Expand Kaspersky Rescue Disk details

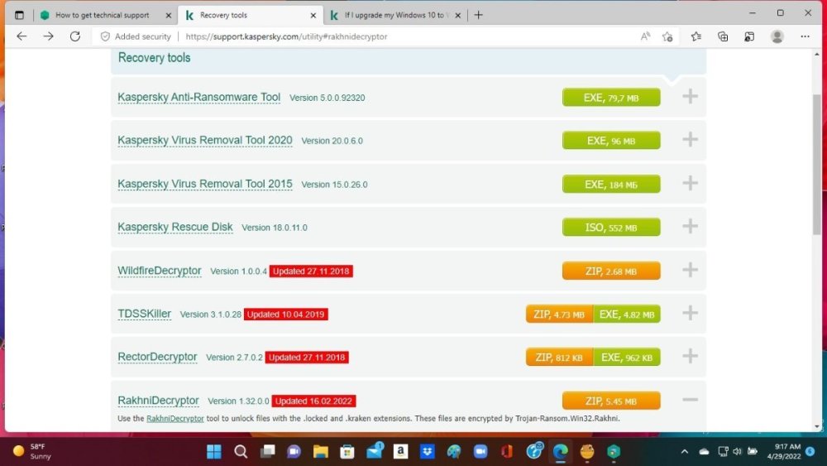pos(690,227)
